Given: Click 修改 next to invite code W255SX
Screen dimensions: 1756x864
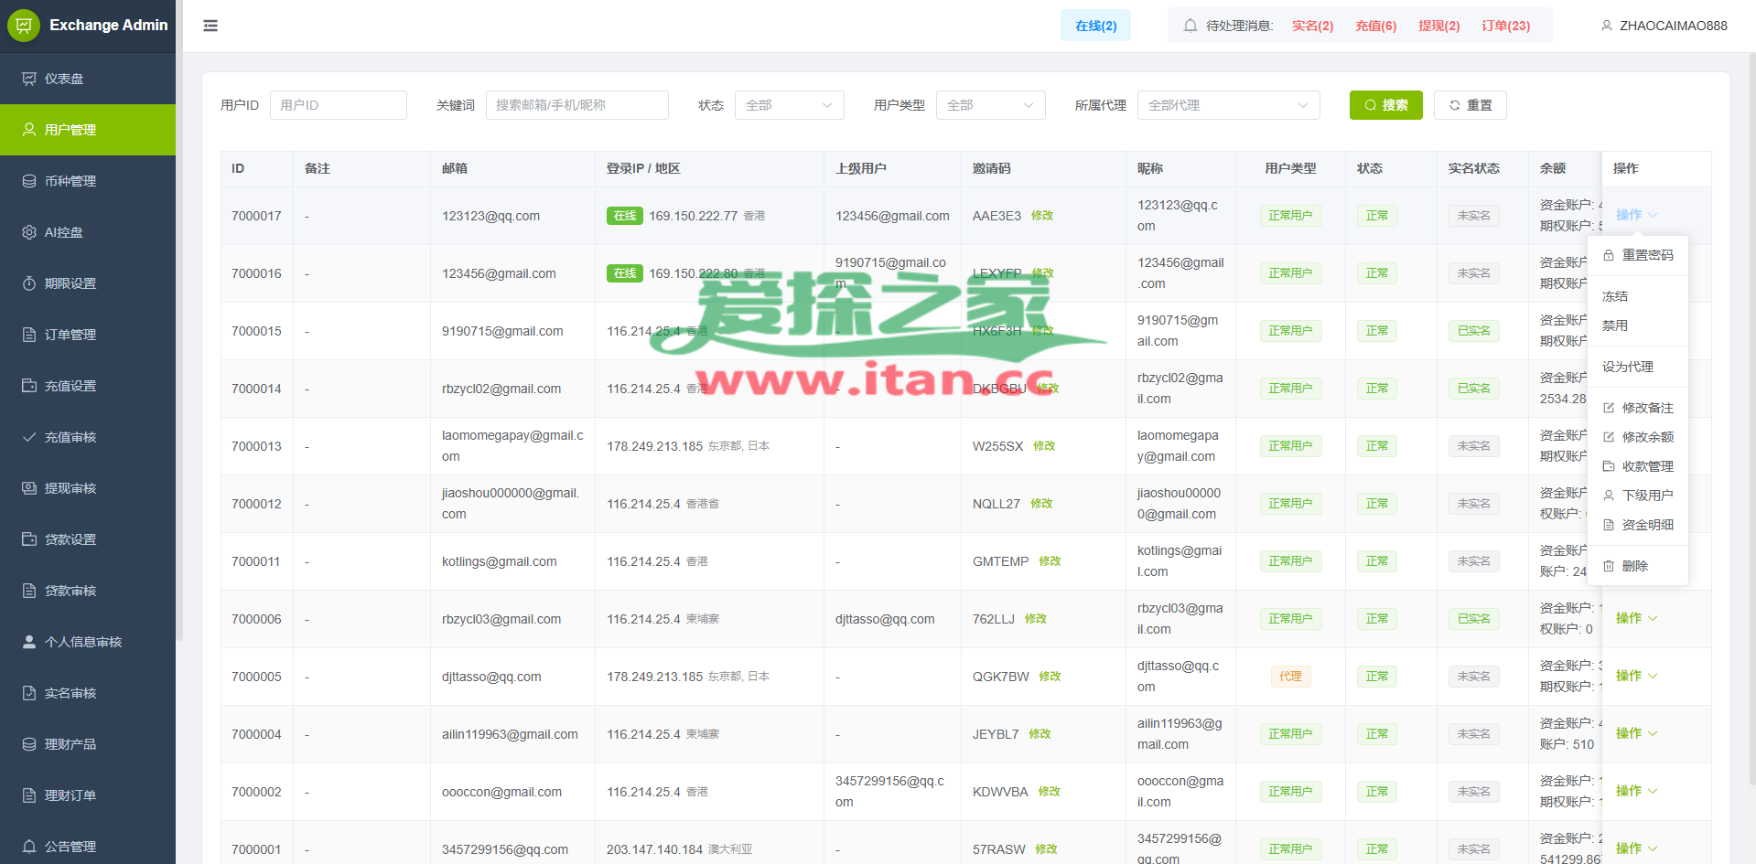Looking at the screenshot, I should (1044, 446).
